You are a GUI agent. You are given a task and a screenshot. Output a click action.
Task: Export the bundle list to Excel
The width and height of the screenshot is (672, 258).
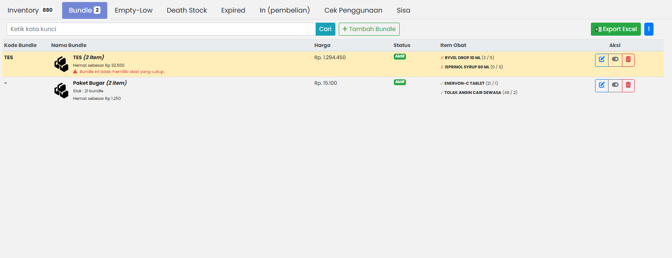tap(615, 29)
